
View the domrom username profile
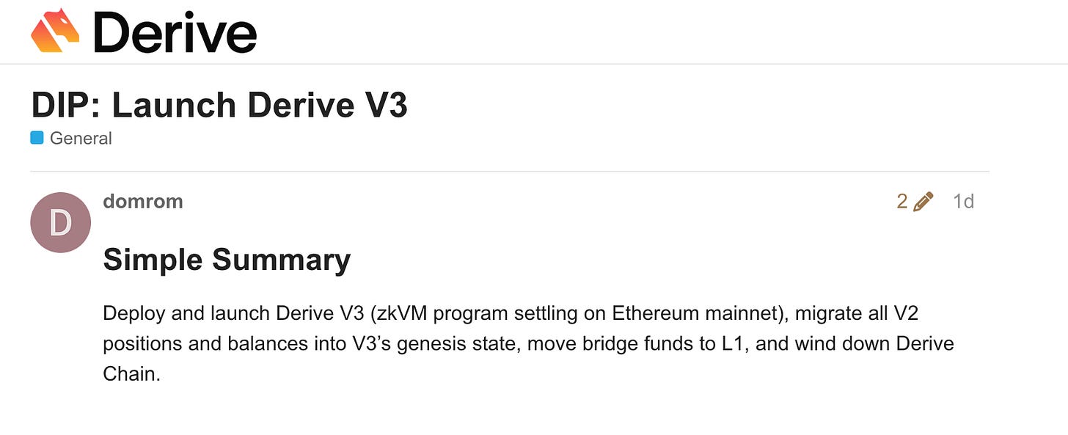(143, 201)
